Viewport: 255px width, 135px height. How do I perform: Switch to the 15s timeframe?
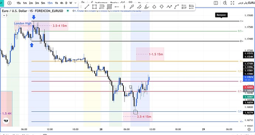[18, 3]
